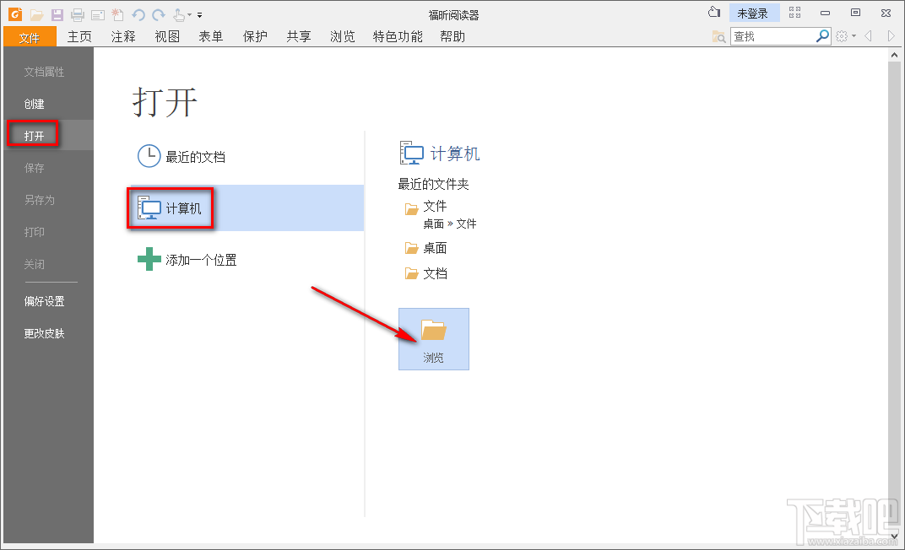Click the Save icon in quick access toolbar
This screenshot has width=905, height=550.
[x=57, y=13]
